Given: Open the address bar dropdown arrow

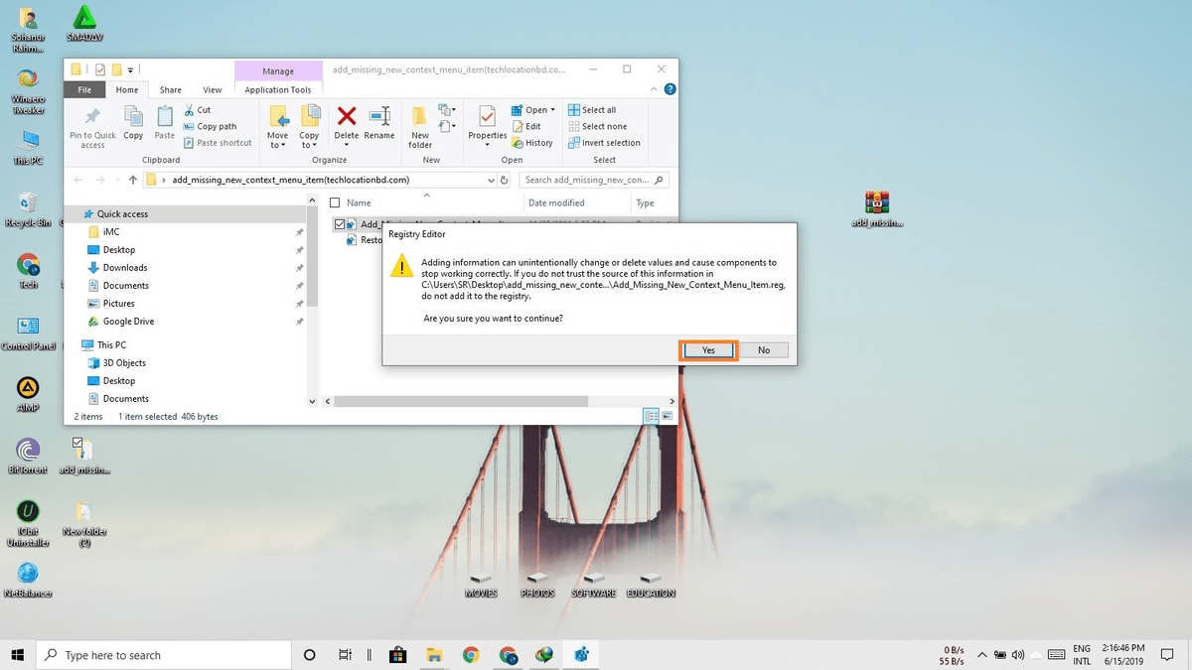Looking at the screenshot, I should tap(492, 180).
